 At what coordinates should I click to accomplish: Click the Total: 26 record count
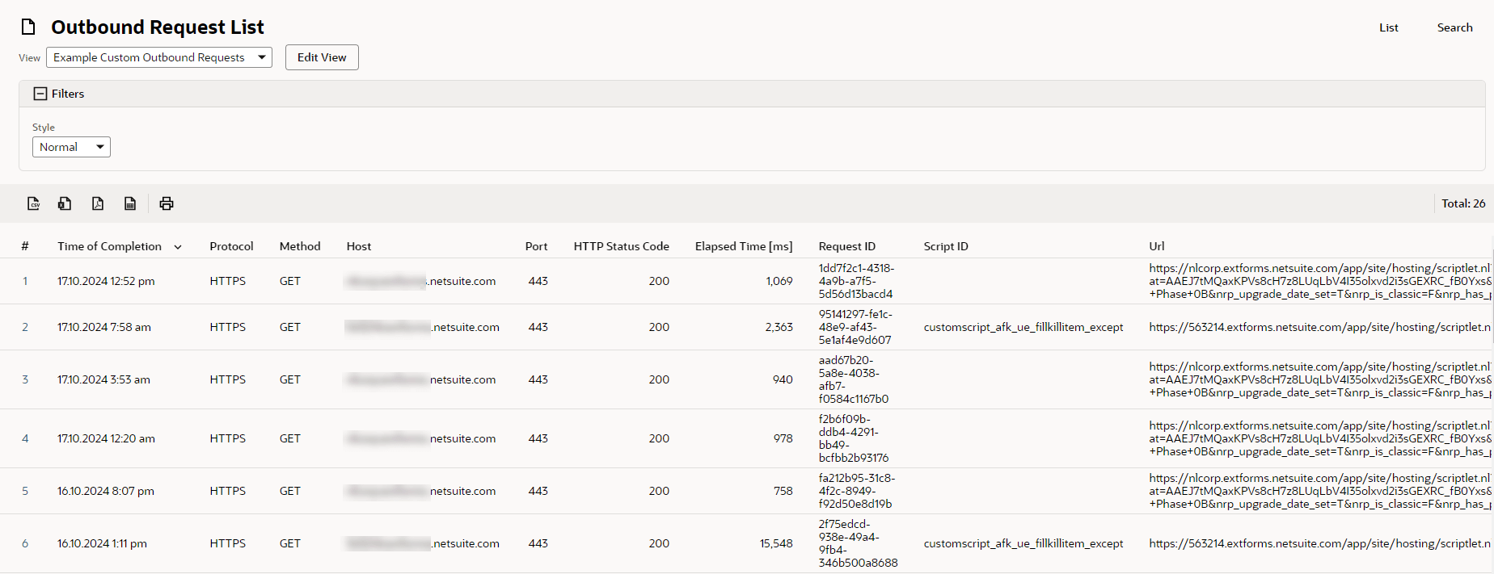point(1463,203)
